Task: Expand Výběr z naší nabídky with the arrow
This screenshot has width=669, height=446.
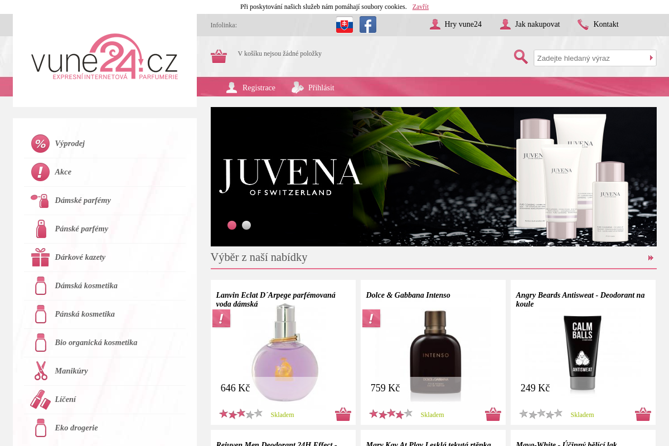Action: click(651, 258)
